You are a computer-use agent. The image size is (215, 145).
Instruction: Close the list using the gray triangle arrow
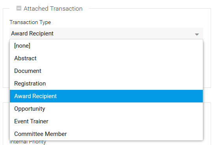(197, 34)
